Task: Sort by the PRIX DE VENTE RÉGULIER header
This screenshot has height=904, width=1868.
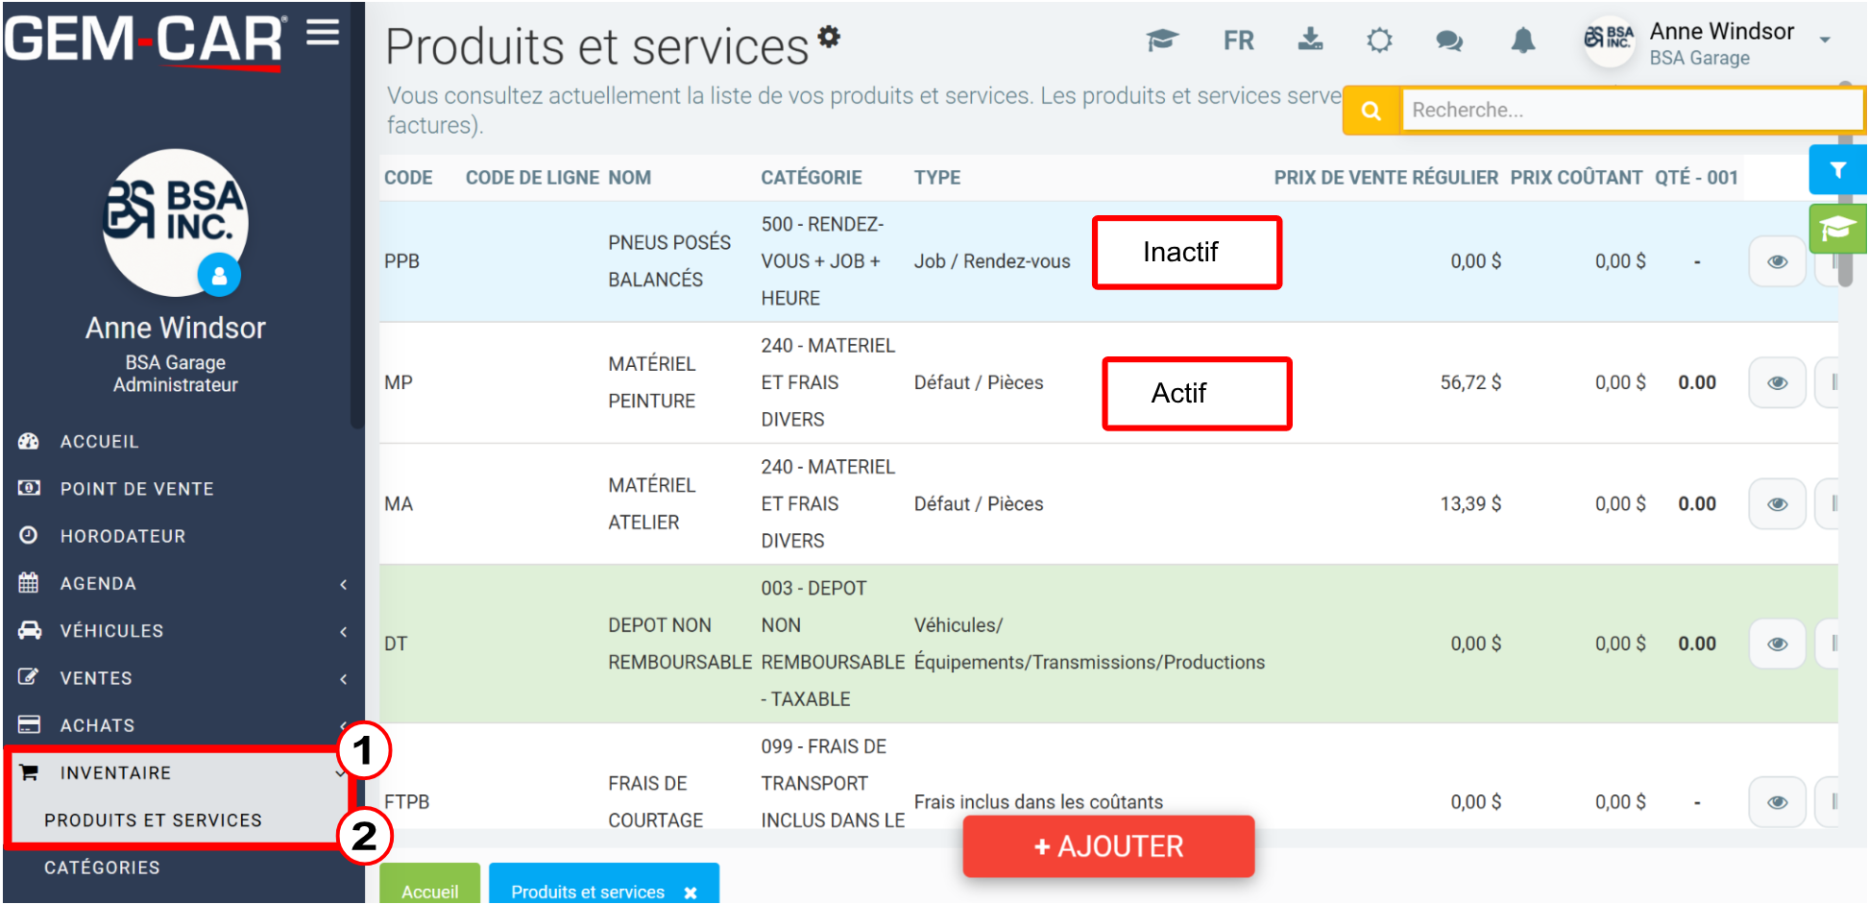Action: [x=1386, y=178]
